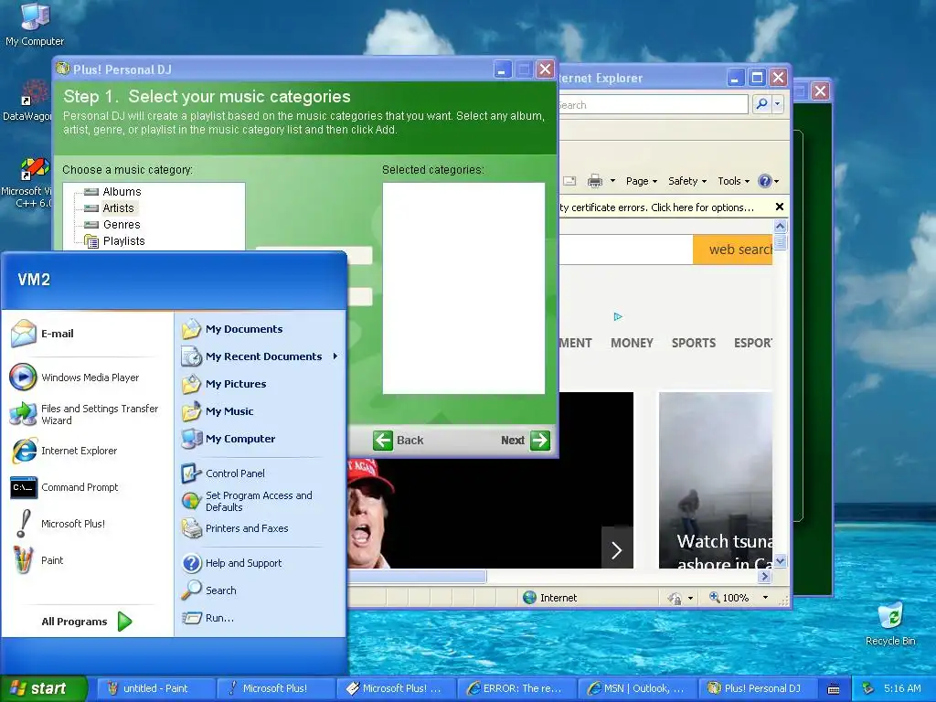Open the Watch tsunami story thumbnail
The width and height of the screenshot is (936, 702).
click(x=715, y=480)
